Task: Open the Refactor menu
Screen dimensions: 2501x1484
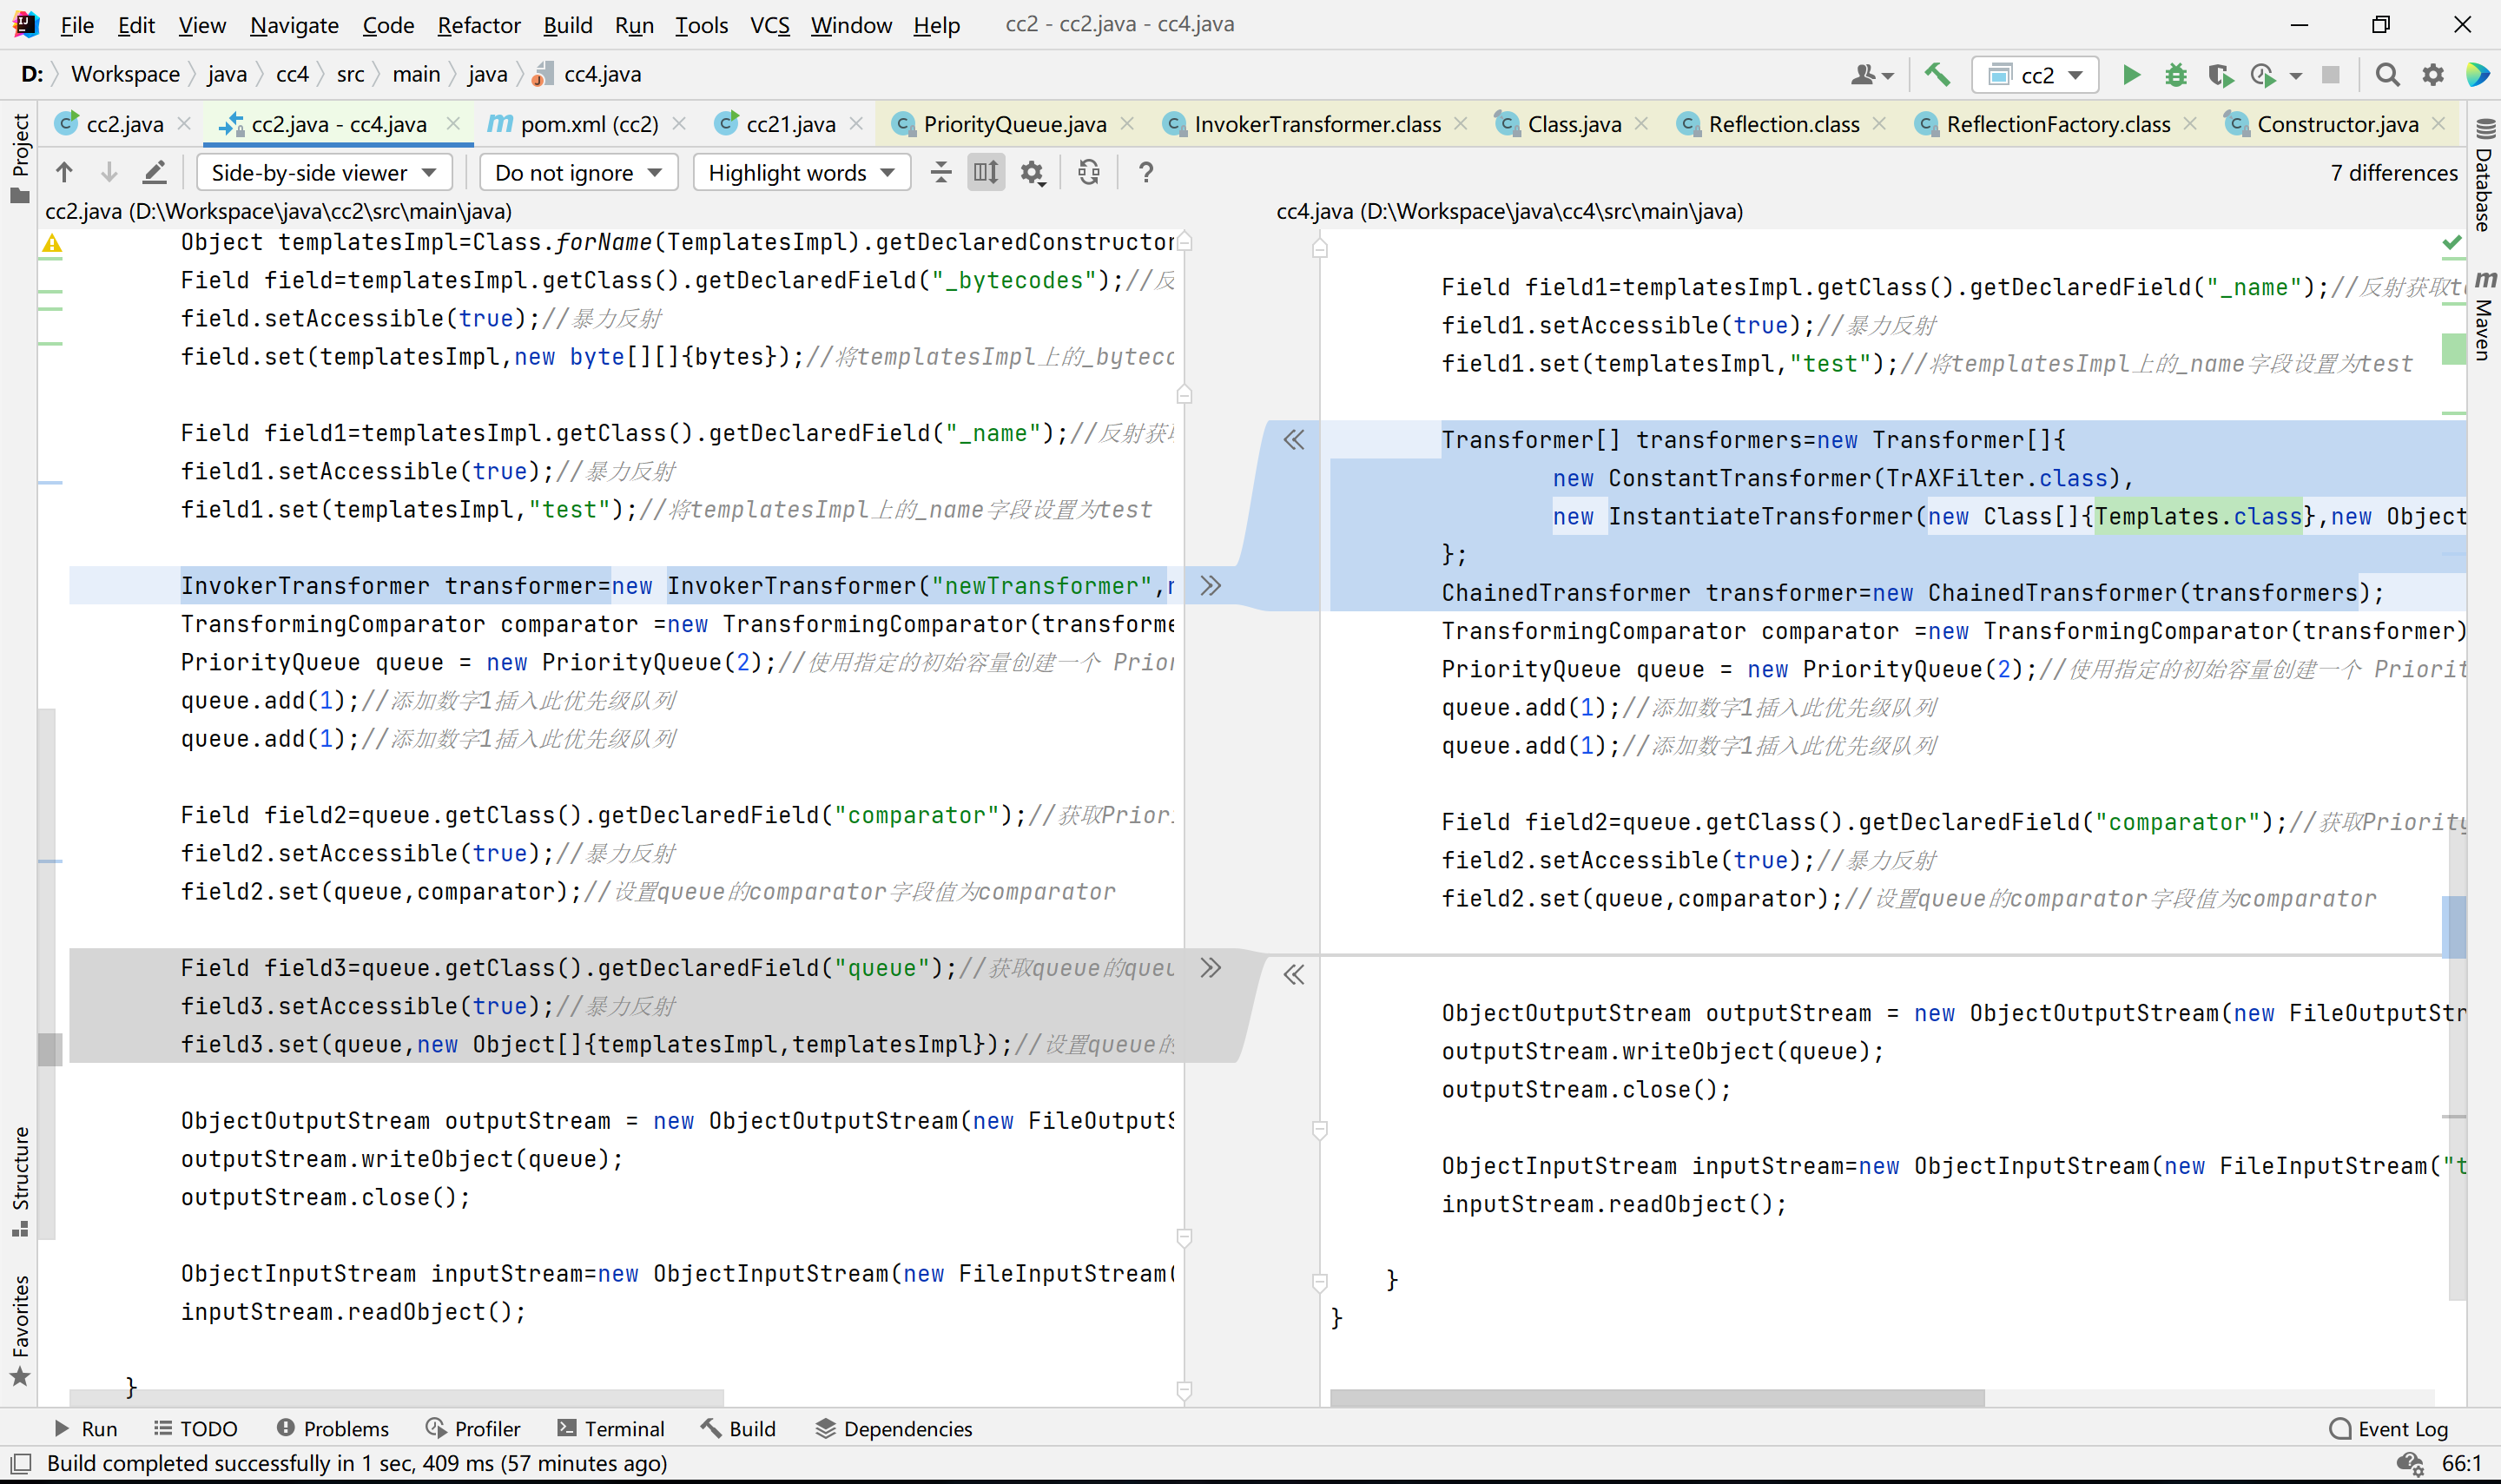Action: [478, 25]
